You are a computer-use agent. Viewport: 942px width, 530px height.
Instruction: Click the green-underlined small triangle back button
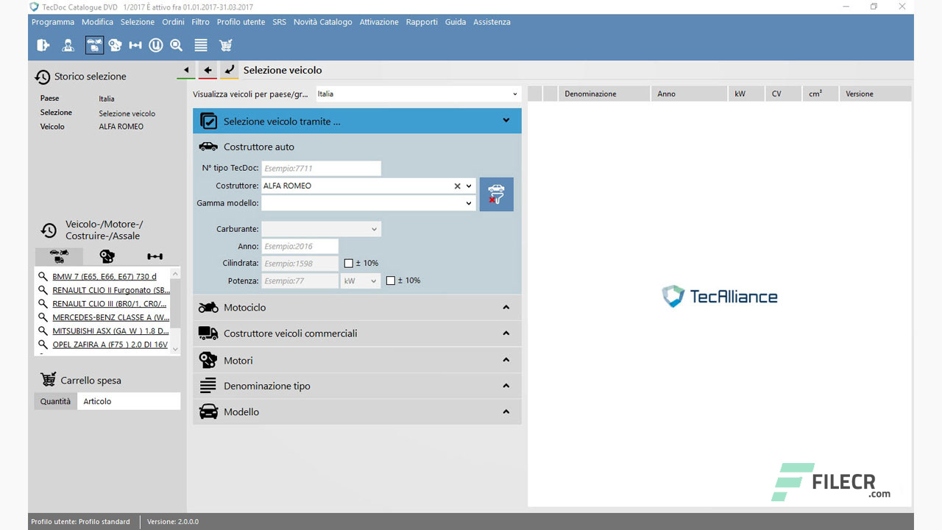click(186, 71)
